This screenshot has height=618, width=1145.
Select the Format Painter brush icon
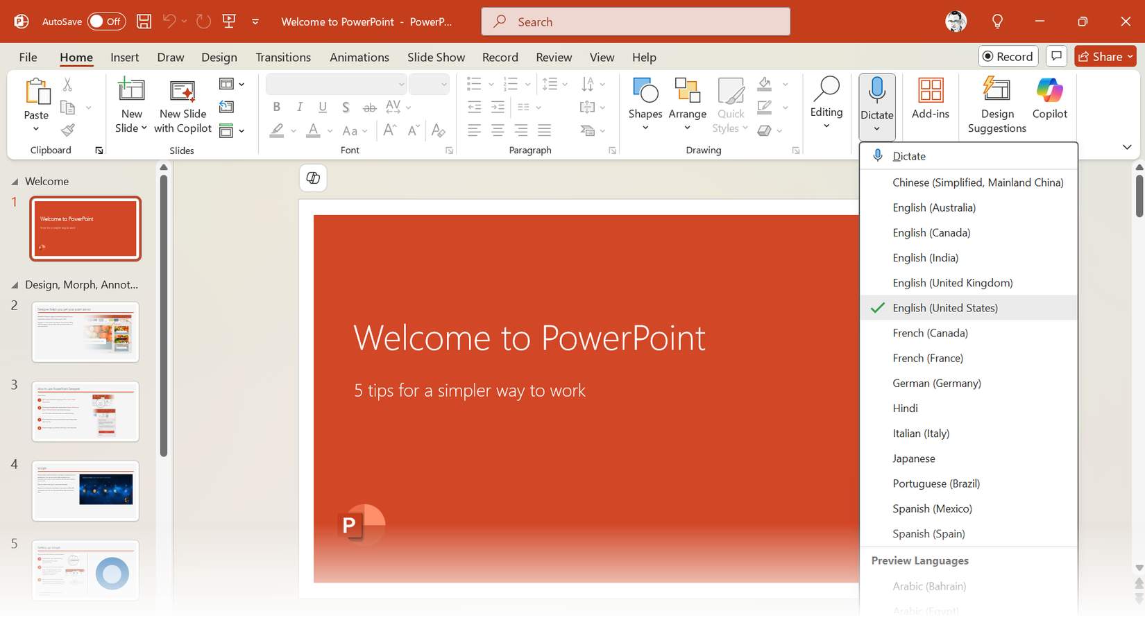point(67,130)
